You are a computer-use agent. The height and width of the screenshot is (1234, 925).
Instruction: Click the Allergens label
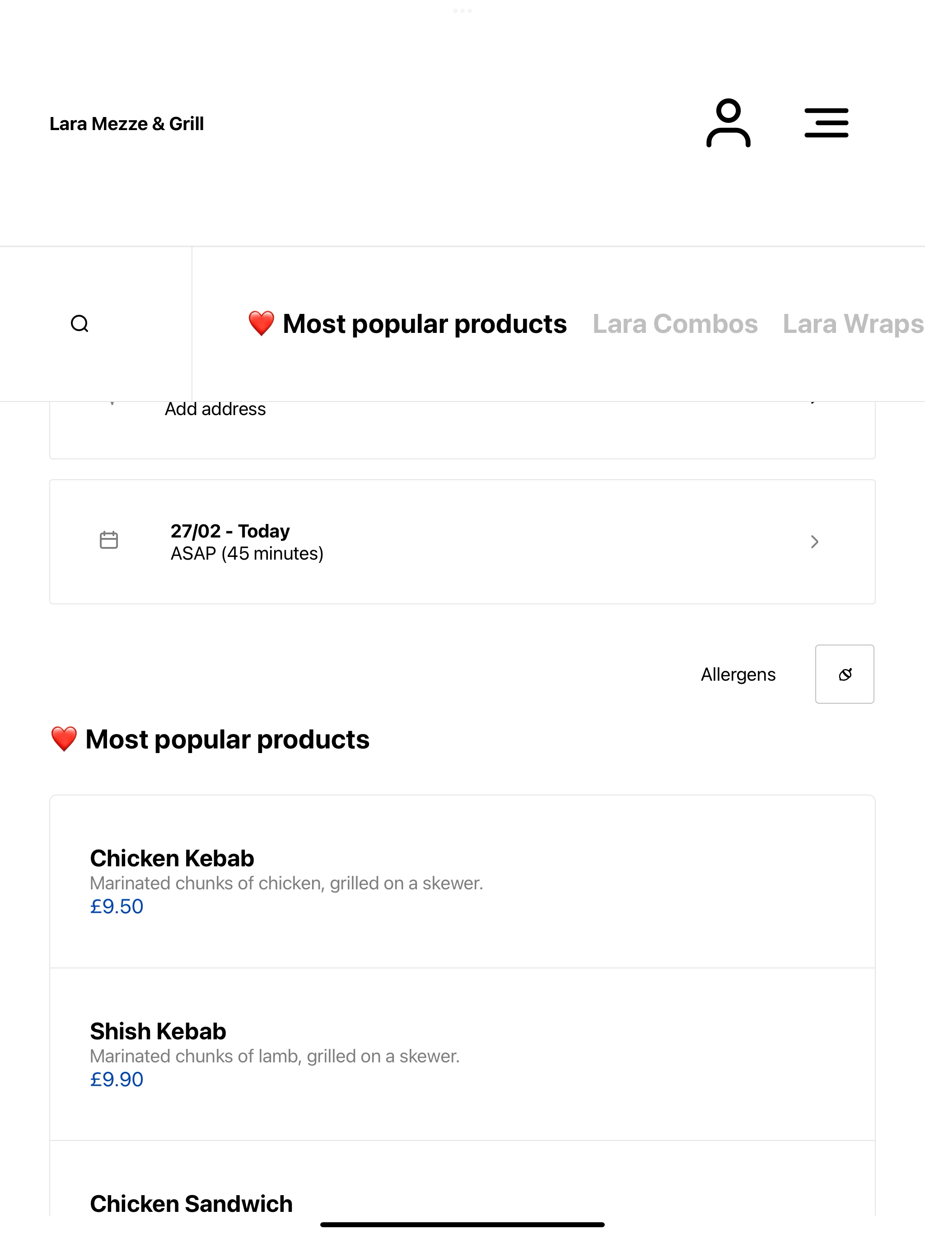point(738,674)
